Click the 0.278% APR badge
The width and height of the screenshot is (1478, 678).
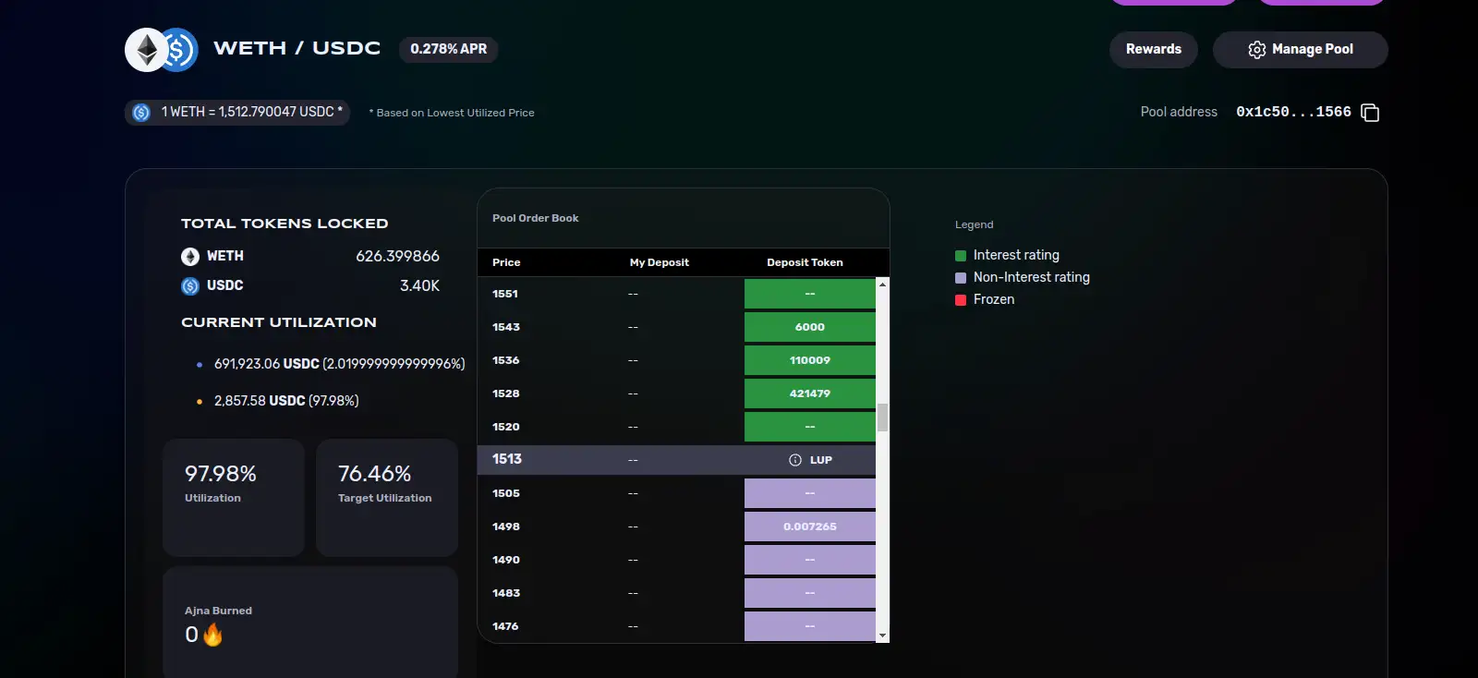pos(448,49)
